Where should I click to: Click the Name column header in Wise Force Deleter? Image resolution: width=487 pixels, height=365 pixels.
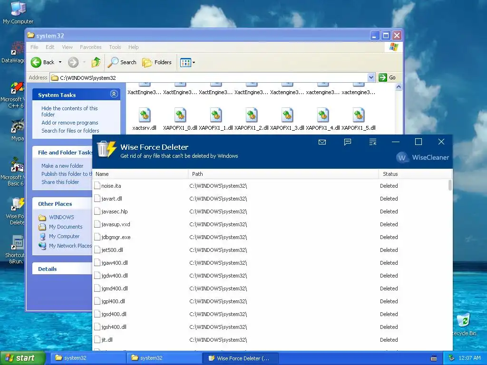point(140,174)
